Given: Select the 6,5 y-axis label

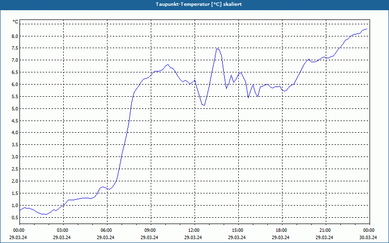Looking at the screenshot, I should [x=15, y=72].
